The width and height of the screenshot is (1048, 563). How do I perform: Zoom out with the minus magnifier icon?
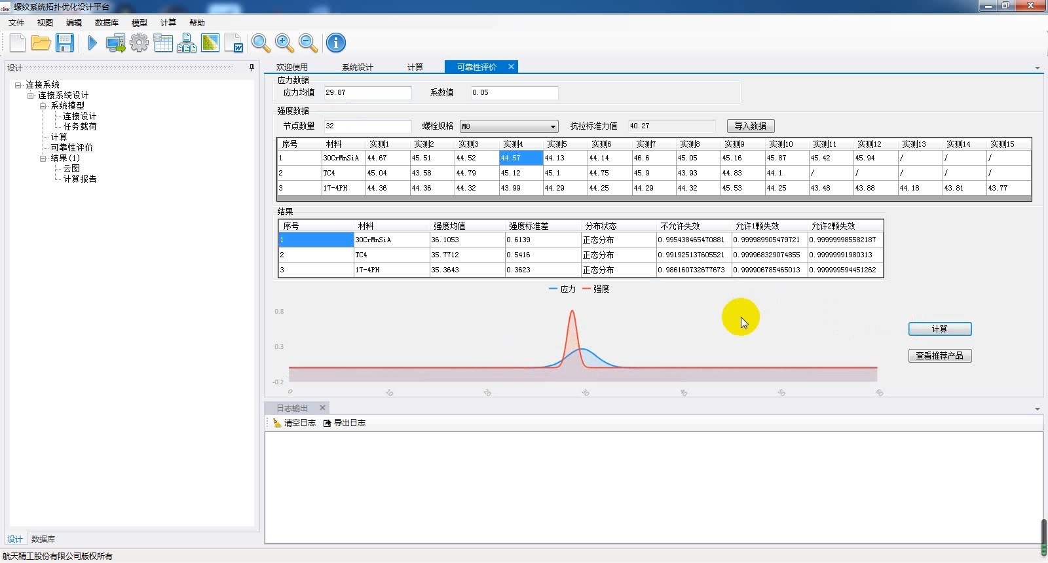pos(308,43)
